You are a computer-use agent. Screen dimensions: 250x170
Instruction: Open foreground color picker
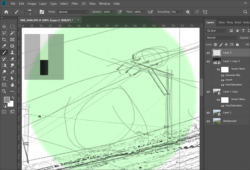pos(7,100)
